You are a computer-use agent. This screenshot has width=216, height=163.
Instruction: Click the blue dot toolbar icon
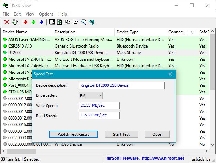[41, 22]
